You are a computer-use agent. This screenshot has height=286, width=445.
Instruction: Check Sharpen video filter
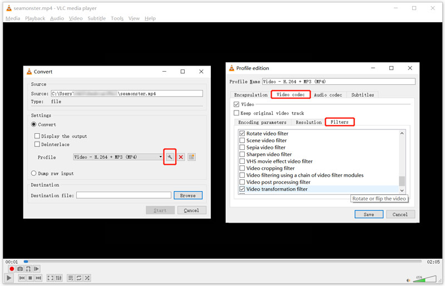click(242, 154)
